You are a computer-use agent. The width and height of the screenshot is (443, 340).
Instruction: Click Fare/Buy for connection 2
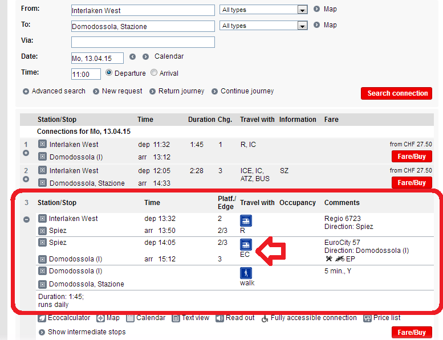[412, 183]
